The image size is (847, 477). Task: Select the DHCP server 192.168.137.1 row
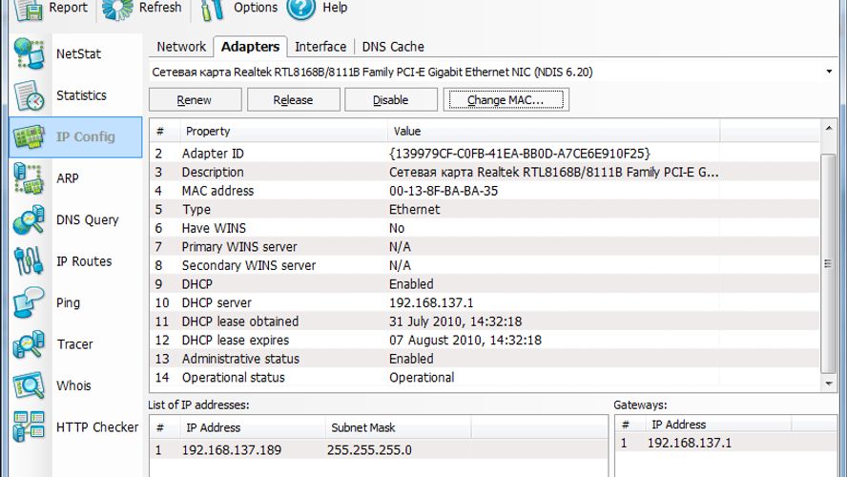point(485,302)
